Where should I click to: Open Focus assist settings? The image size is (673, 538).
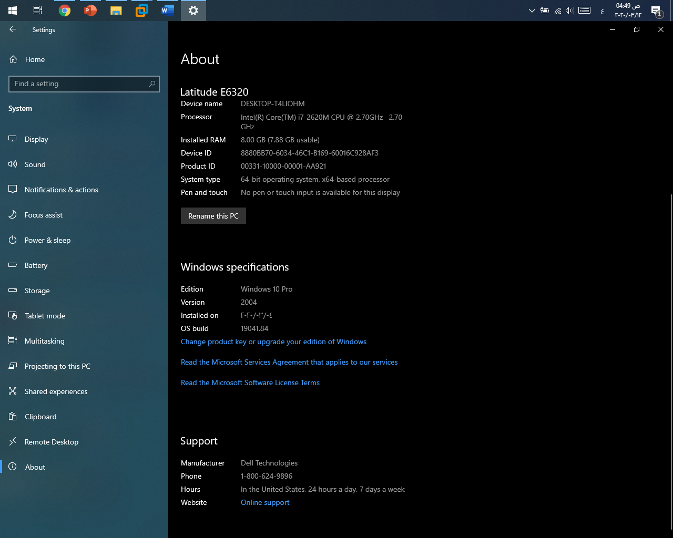point(84,215)
